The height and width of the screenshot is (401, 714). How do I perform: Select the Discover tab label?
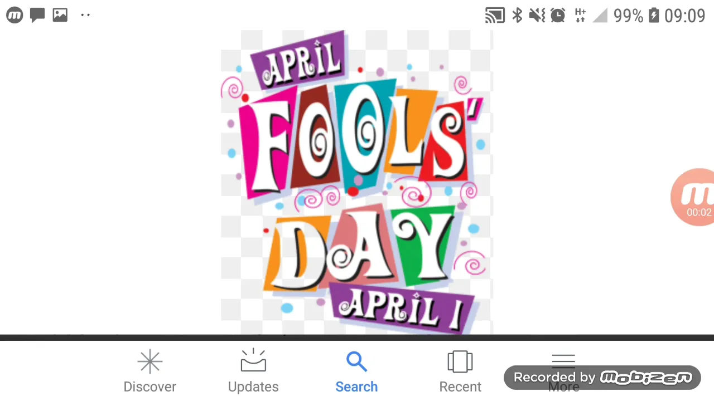click(x=150, y=387)
